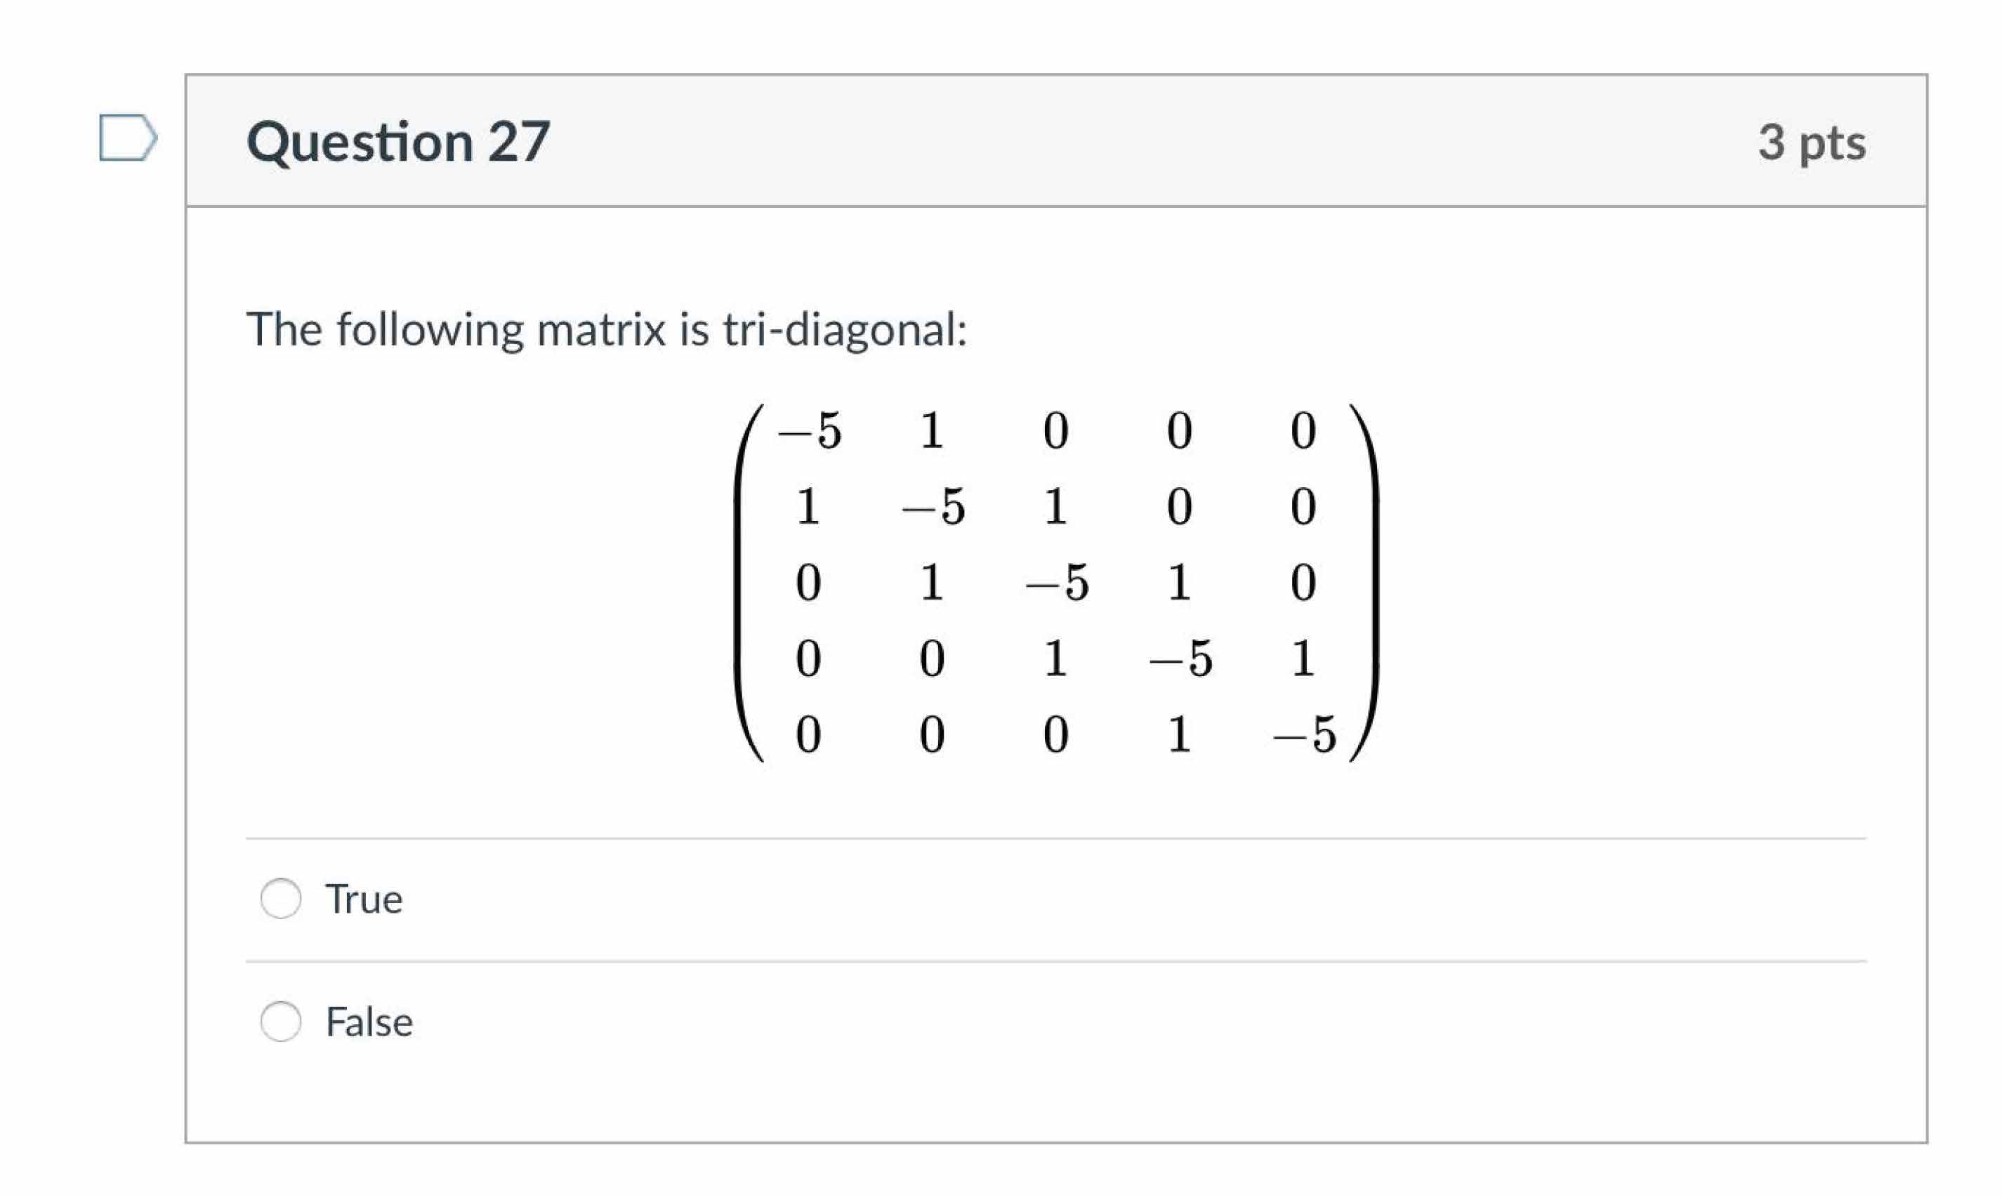Click the "3 pts" points label
Viewport: 2002px width, 1197px height.
[1811, 143]
